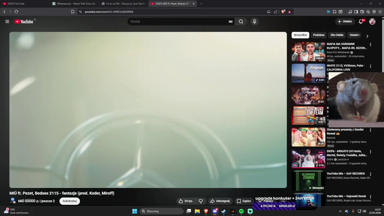Click the share page icon in address bar
The width and height of the screenshot is (384, 216).
click(x=276, y=12)
